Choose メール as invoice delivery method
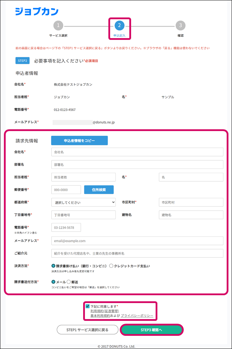This screenshot has height=349, width=232. [x=54, y=282]
